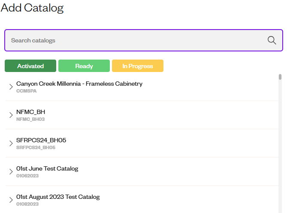Click the magnifier search icon
Image resolution: width=287 pixels, height=213 pixels.
(272, 40)
